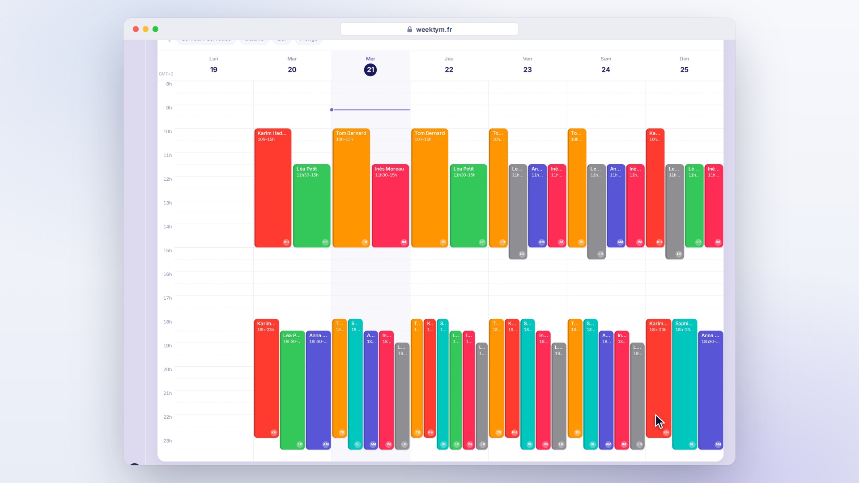Open Karim 18h–23h shift on Sunday evening
The width and height of the screenshot is (859, 483).
click(659, 378)
